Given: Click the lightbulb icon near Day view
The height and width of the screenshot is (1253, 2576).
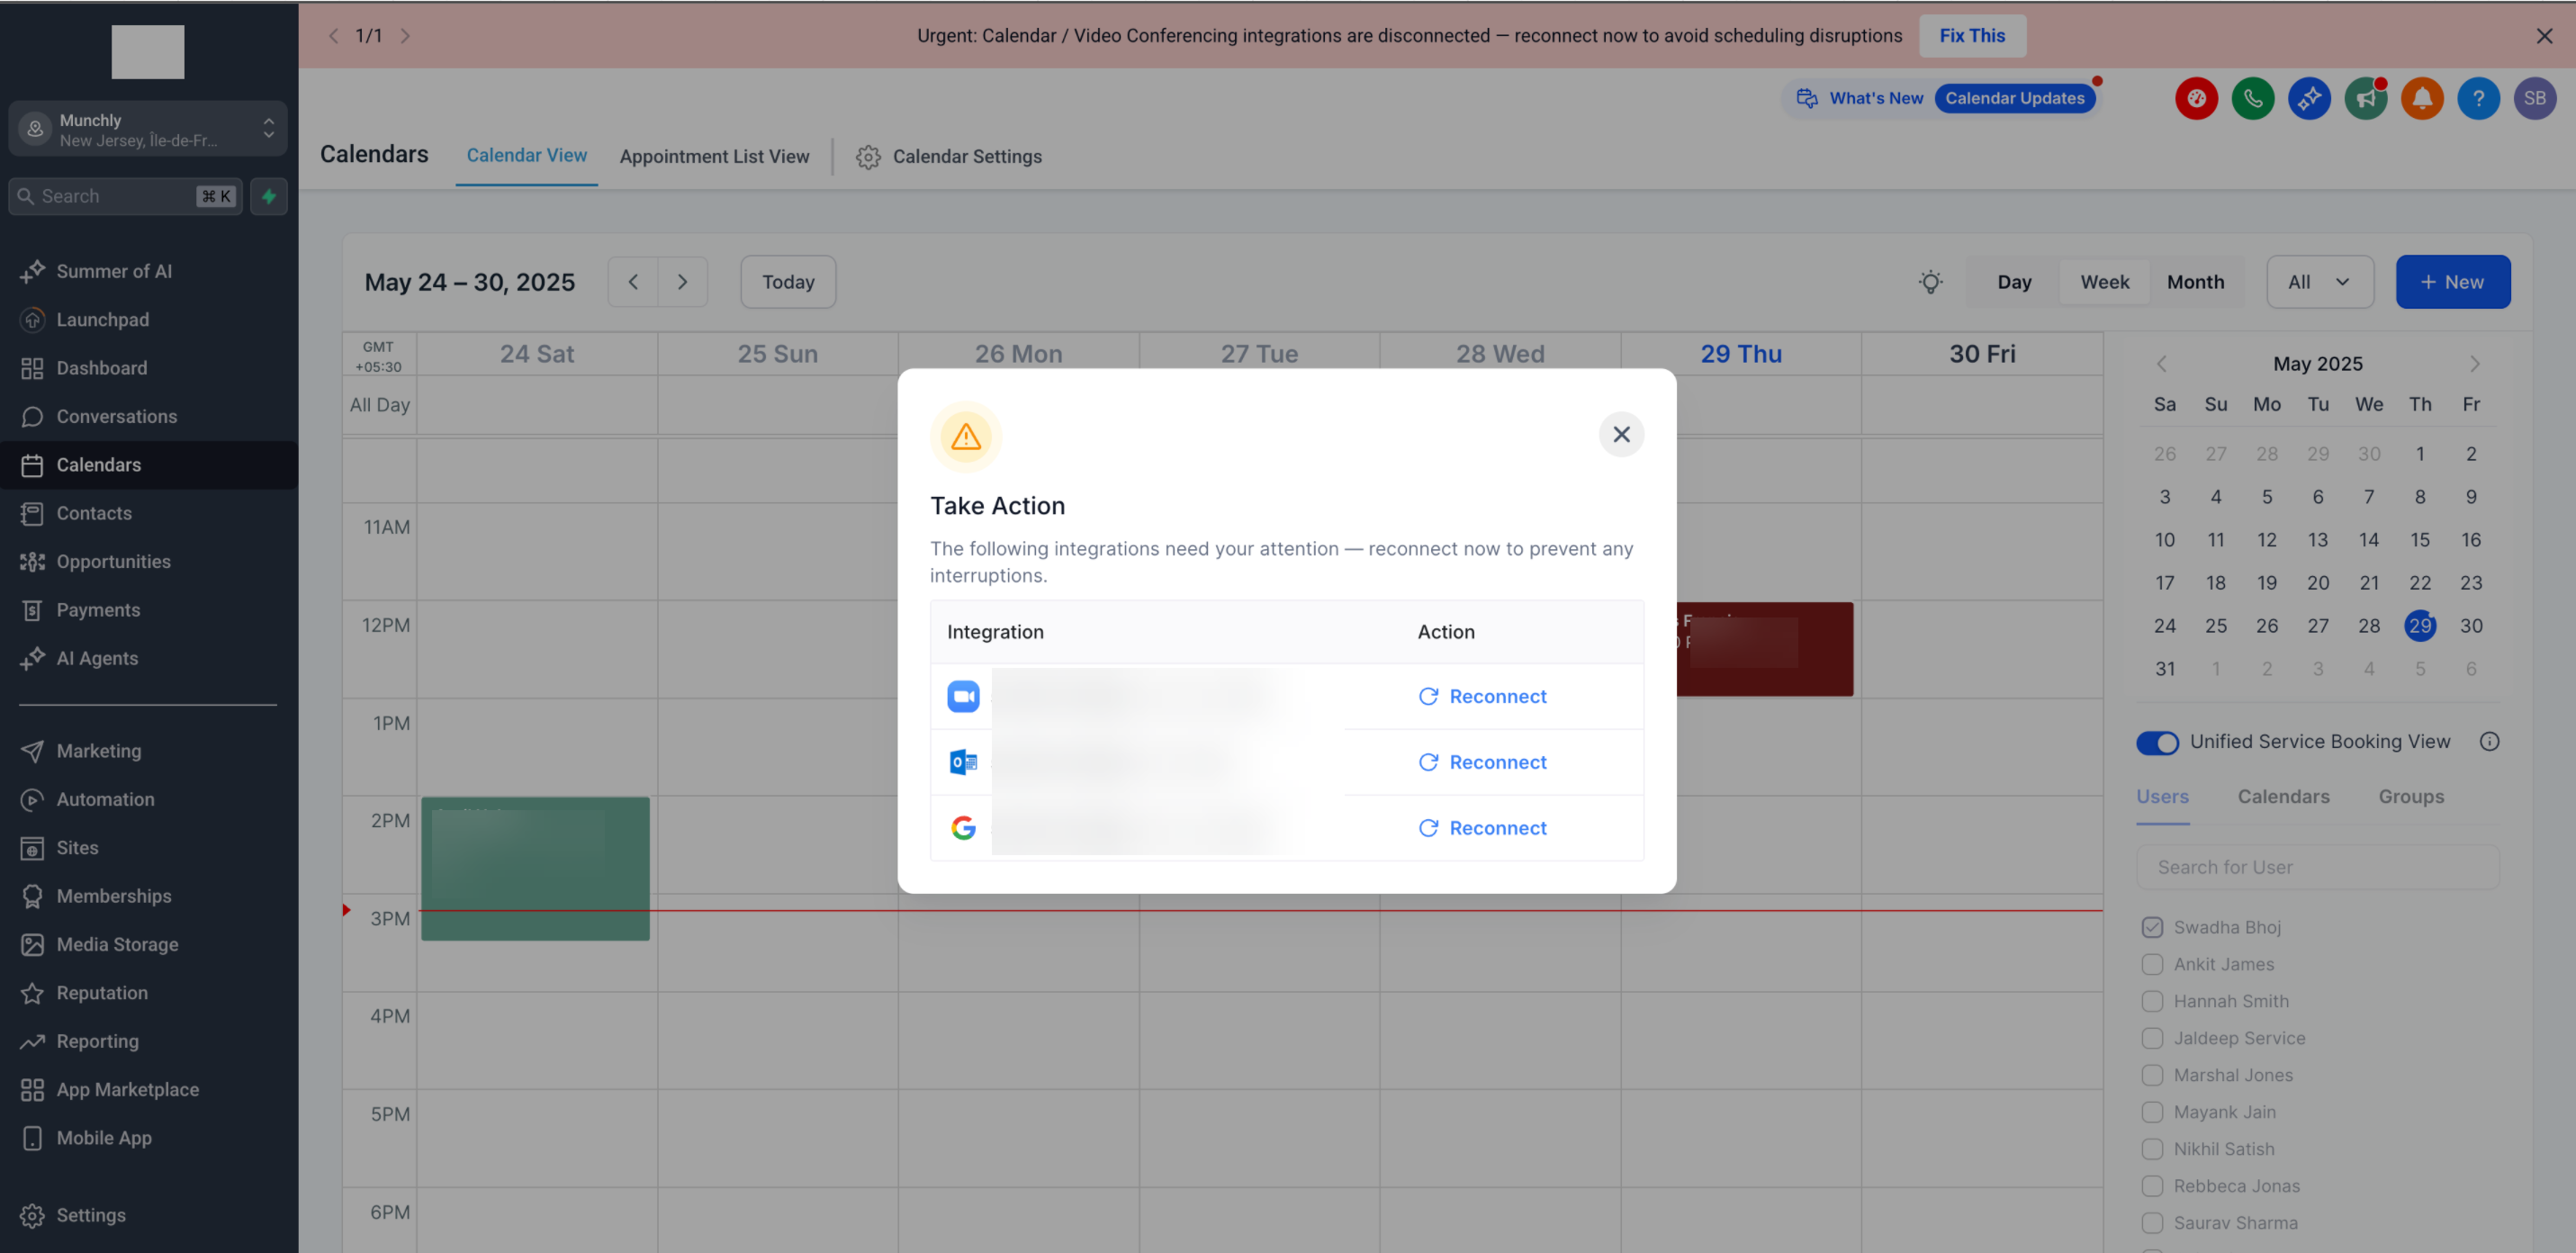Looking at the screenshot, I should click(1930, 282).
